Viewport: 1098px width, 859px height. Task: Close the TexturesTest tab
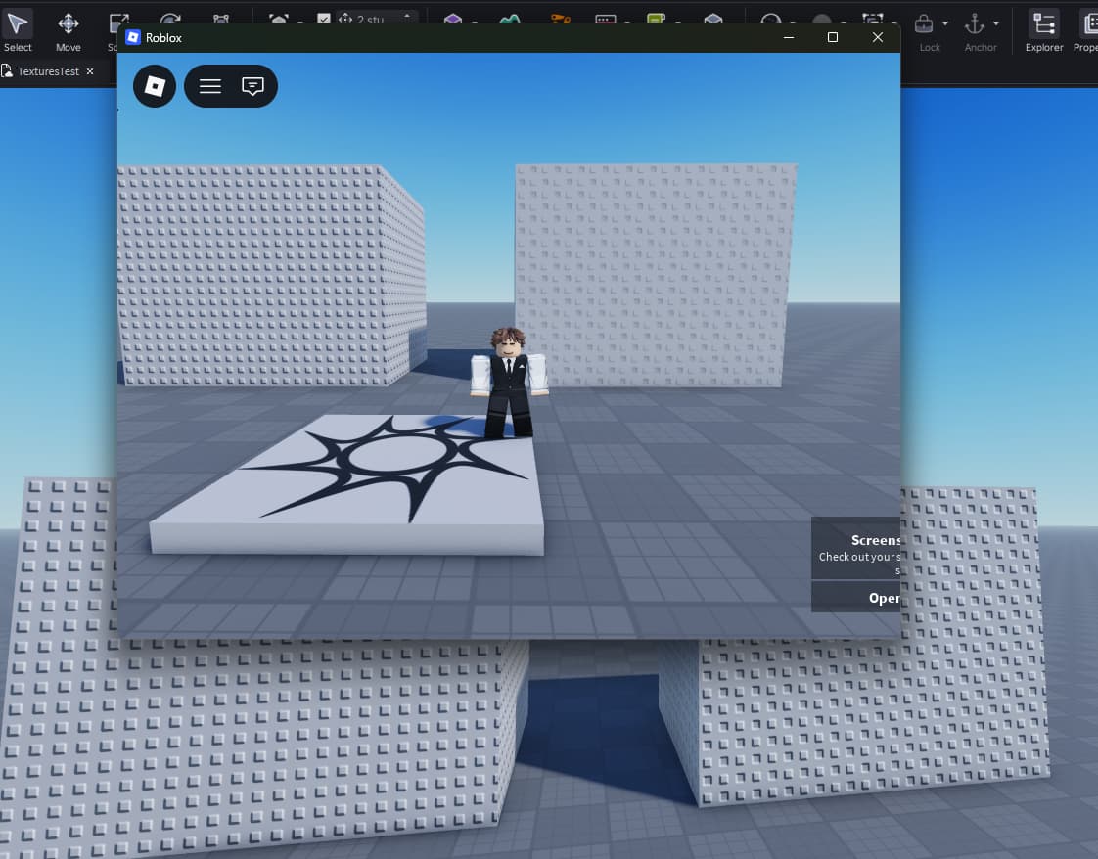(90, 71)
